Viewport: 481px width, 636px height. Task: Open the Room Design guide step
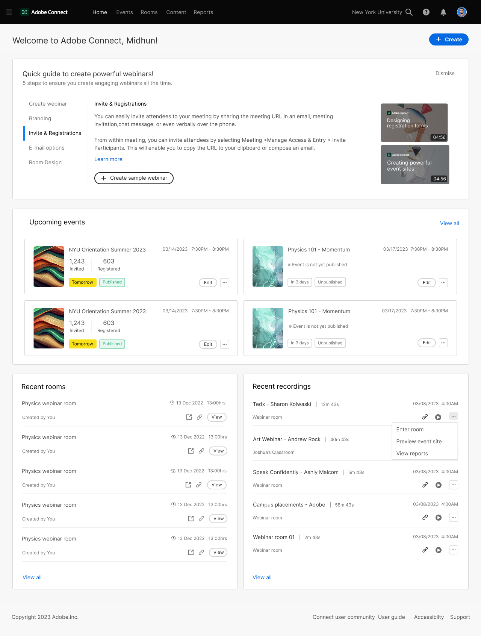pyautogui.click(x=45, y=162)
